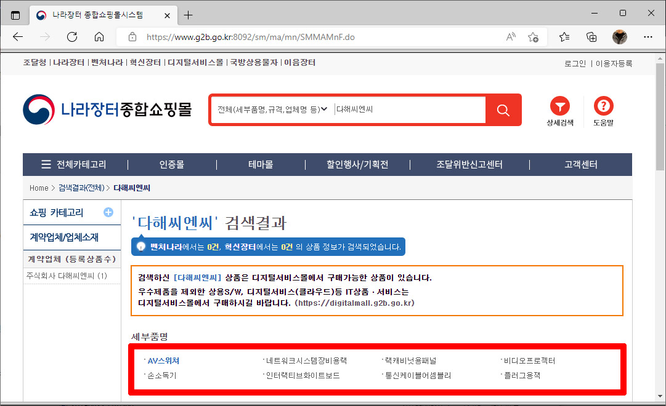Screen dimensions: 666x406
Task: Select the 비디오프로젝터 category
Action: tap(529, 360)
